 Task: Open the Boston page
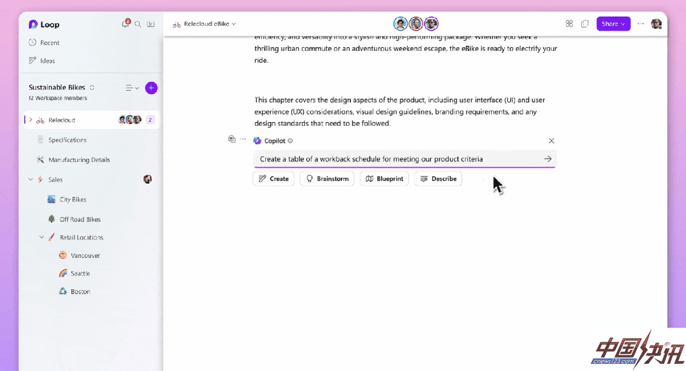80,292
